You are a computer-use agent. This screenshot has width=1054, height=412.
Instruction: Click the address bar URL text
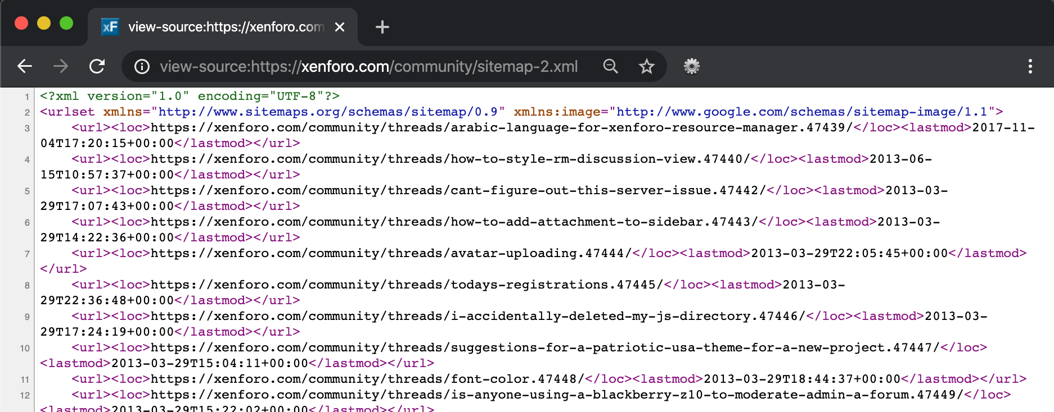[368, 67]
